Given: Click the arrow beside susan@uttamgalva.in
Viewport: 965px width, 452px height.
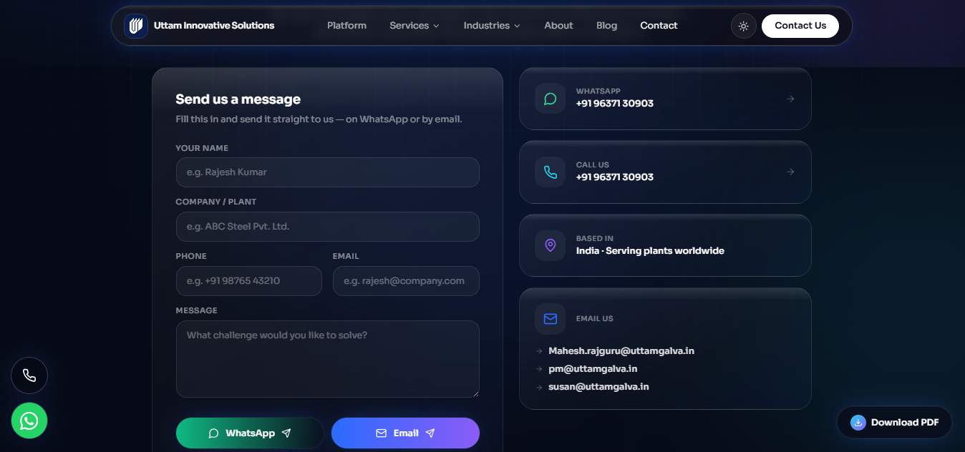Looking at the screenshot, I should click(538, 387).
